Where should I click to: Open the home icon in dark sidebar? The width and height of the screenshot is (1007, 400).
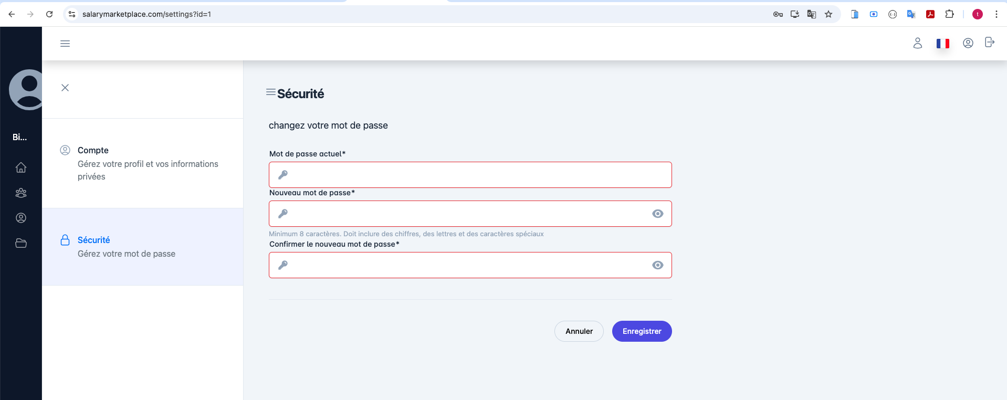click(21, 167)
